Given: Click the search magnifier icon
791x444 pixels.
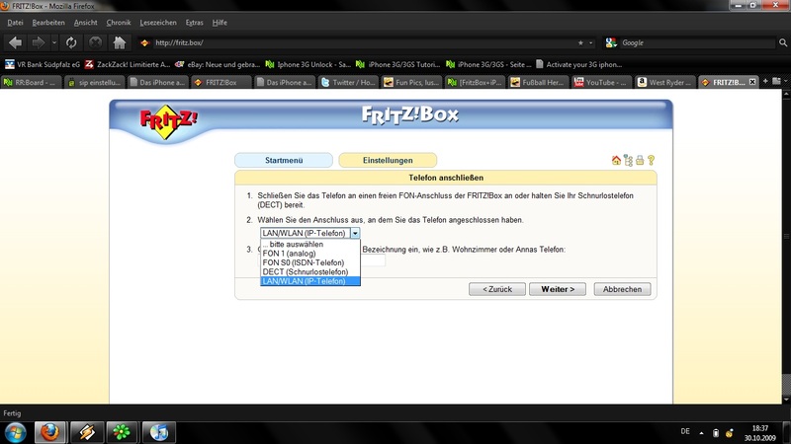Looking at the screenshot, I should pos(783,42).
